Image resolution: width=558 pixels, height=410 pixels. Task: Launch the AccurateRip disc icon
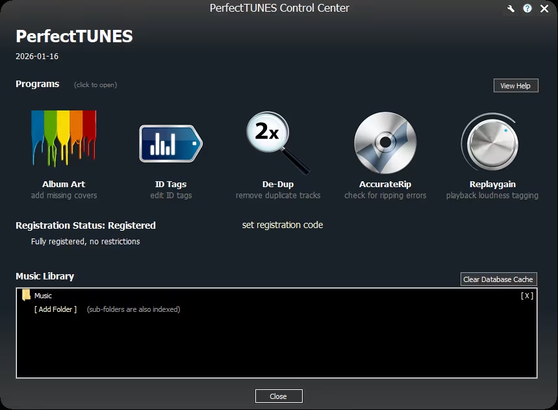(x=385, y=143)
